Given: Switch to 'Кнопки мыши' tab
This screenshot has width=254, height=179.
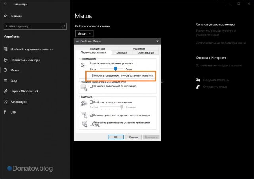Looking at the screenshot, I should (x=97, y=48).
